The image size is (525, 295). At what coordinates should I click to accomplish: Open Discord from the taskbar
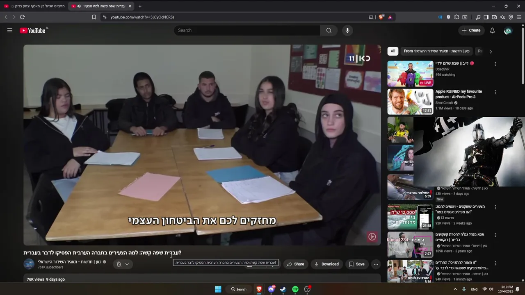(271, 289)
